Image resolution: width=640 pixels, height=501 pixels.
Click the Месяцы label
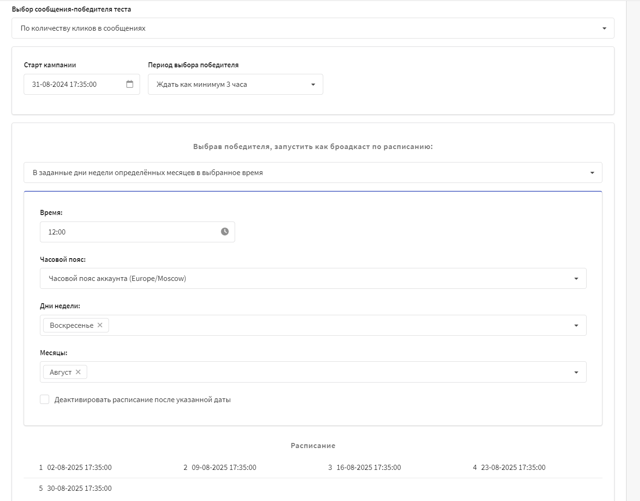point(54,353)
